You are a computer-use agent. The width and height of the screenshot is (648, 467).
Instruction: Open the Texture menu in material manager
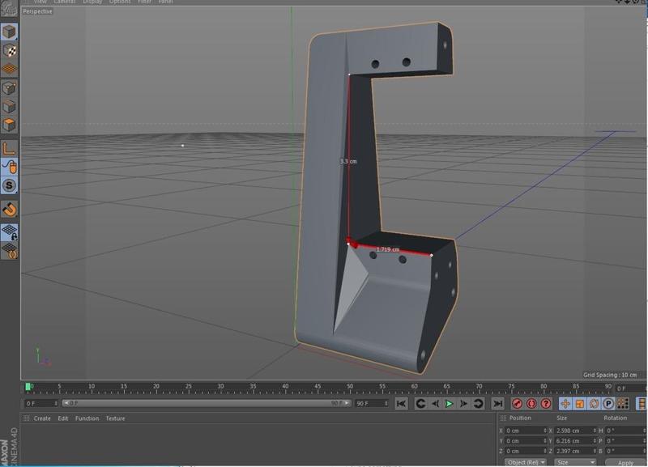[115, 418]
